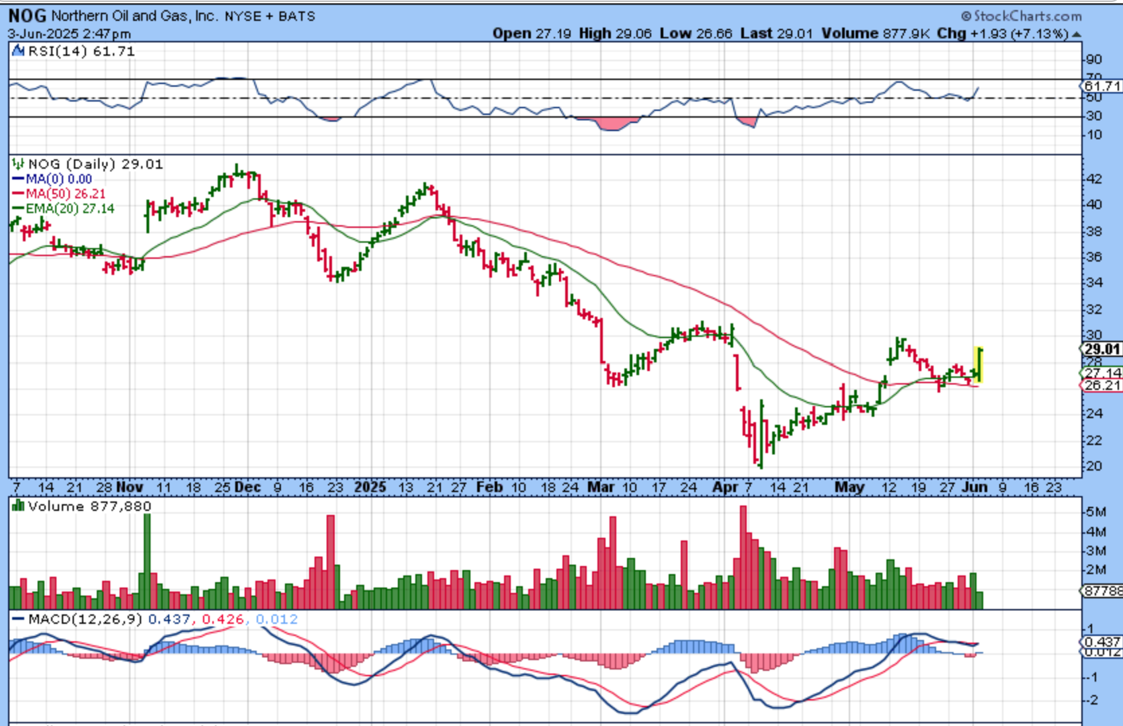This screenshot has width=1123, height=726.
Task: Click the yellow-highlighted latest candle
Action: (979, 365)
